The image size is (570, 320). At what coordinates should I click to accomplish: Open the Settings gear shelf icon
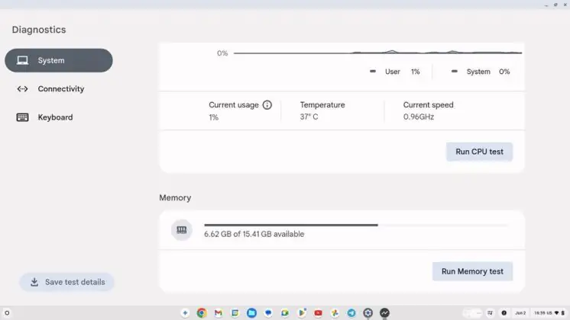[x=368, y=312]
